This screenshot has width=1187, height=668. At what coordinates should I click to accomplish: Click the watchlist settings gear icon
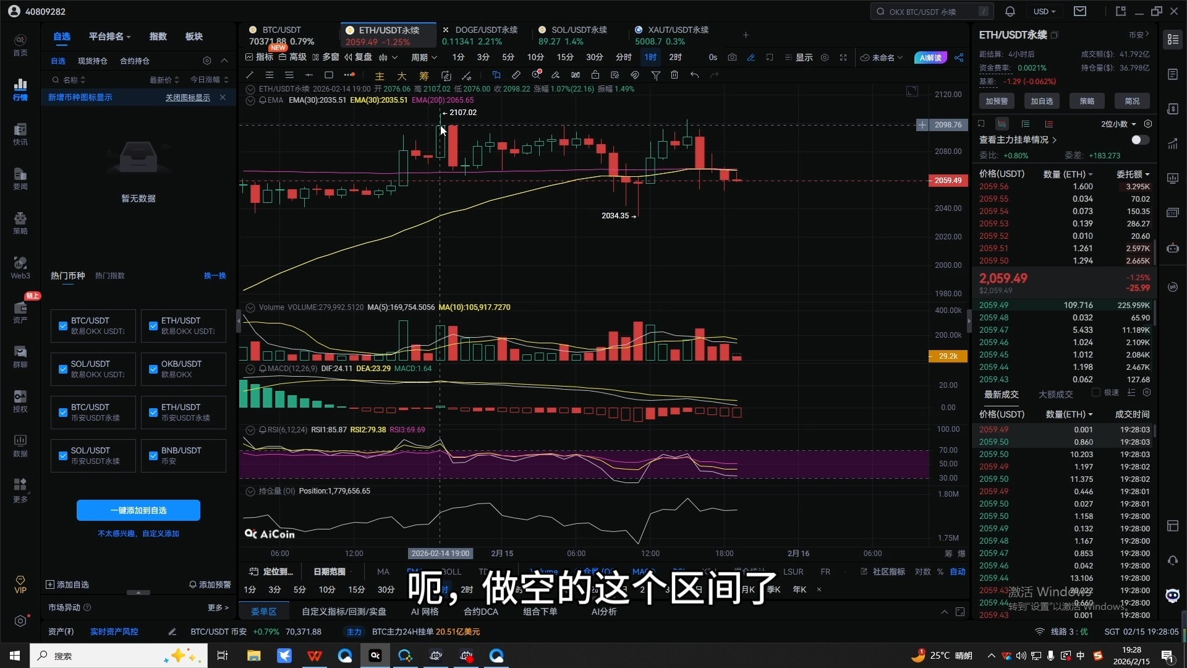coord(207,61)
